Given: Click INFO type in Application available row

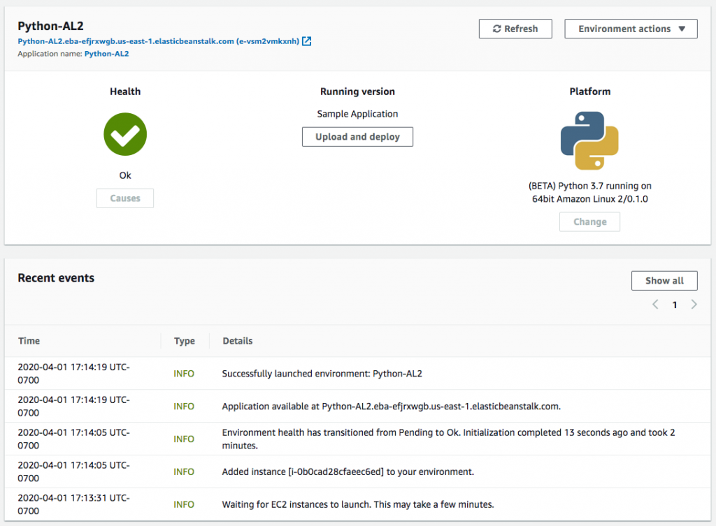Looking at the screenshot, I should (184, 407).
